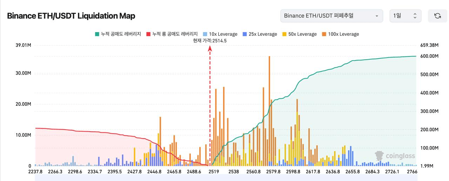This screenshot has width=449, height=181.
Task: Click the orange 100x legend color swatch
Action: coord(324,34)
